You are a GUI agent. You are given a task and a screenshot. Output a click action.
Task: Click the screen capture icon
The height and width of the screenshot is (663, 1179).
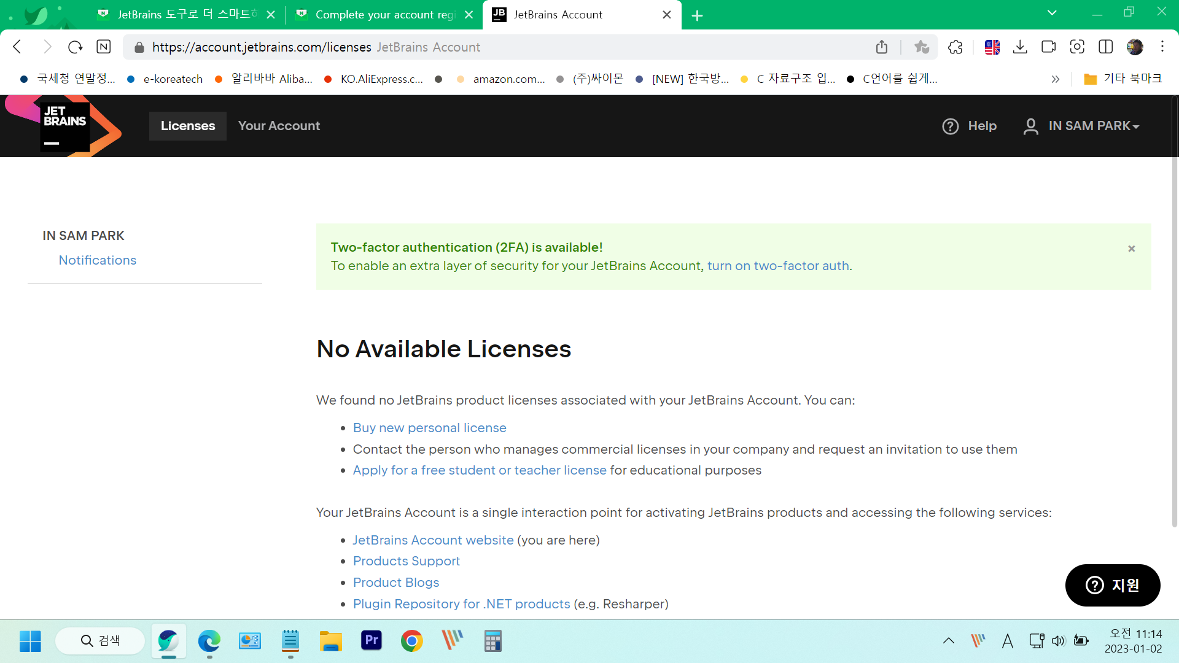(1077, 47)
